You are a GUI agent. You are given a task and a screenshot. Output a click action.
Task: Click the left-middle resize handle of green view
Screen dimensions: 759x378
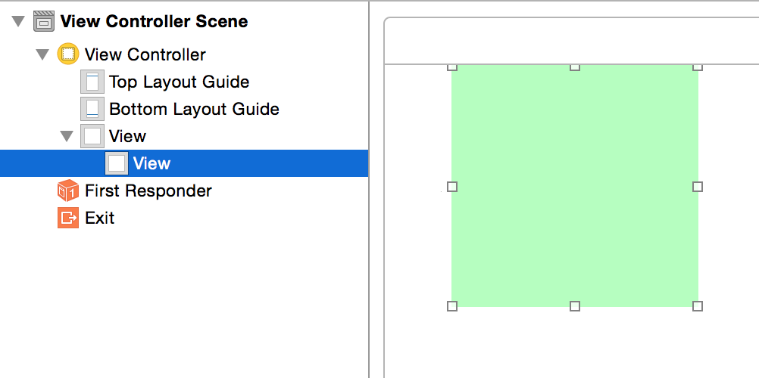pyautogui.click(x=452, y=186)
